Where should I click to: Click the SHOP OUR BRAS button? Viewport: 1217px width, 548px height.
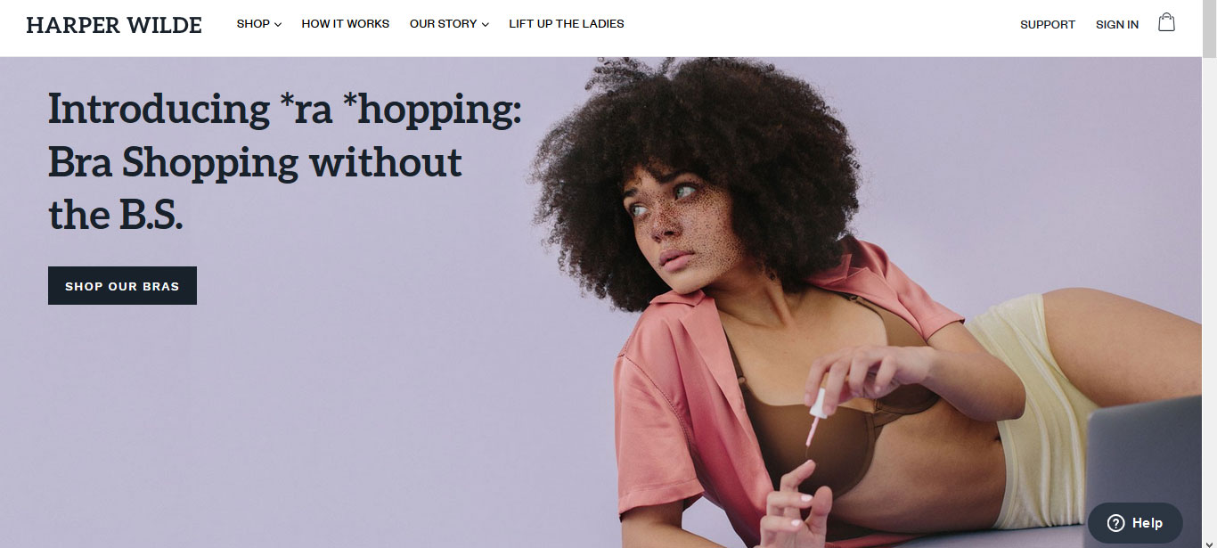click(122, 286)
